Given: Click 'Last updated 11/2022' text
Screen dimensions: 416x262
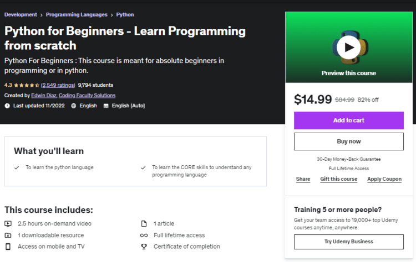Looking at the screenshot, I should (39, 106).
